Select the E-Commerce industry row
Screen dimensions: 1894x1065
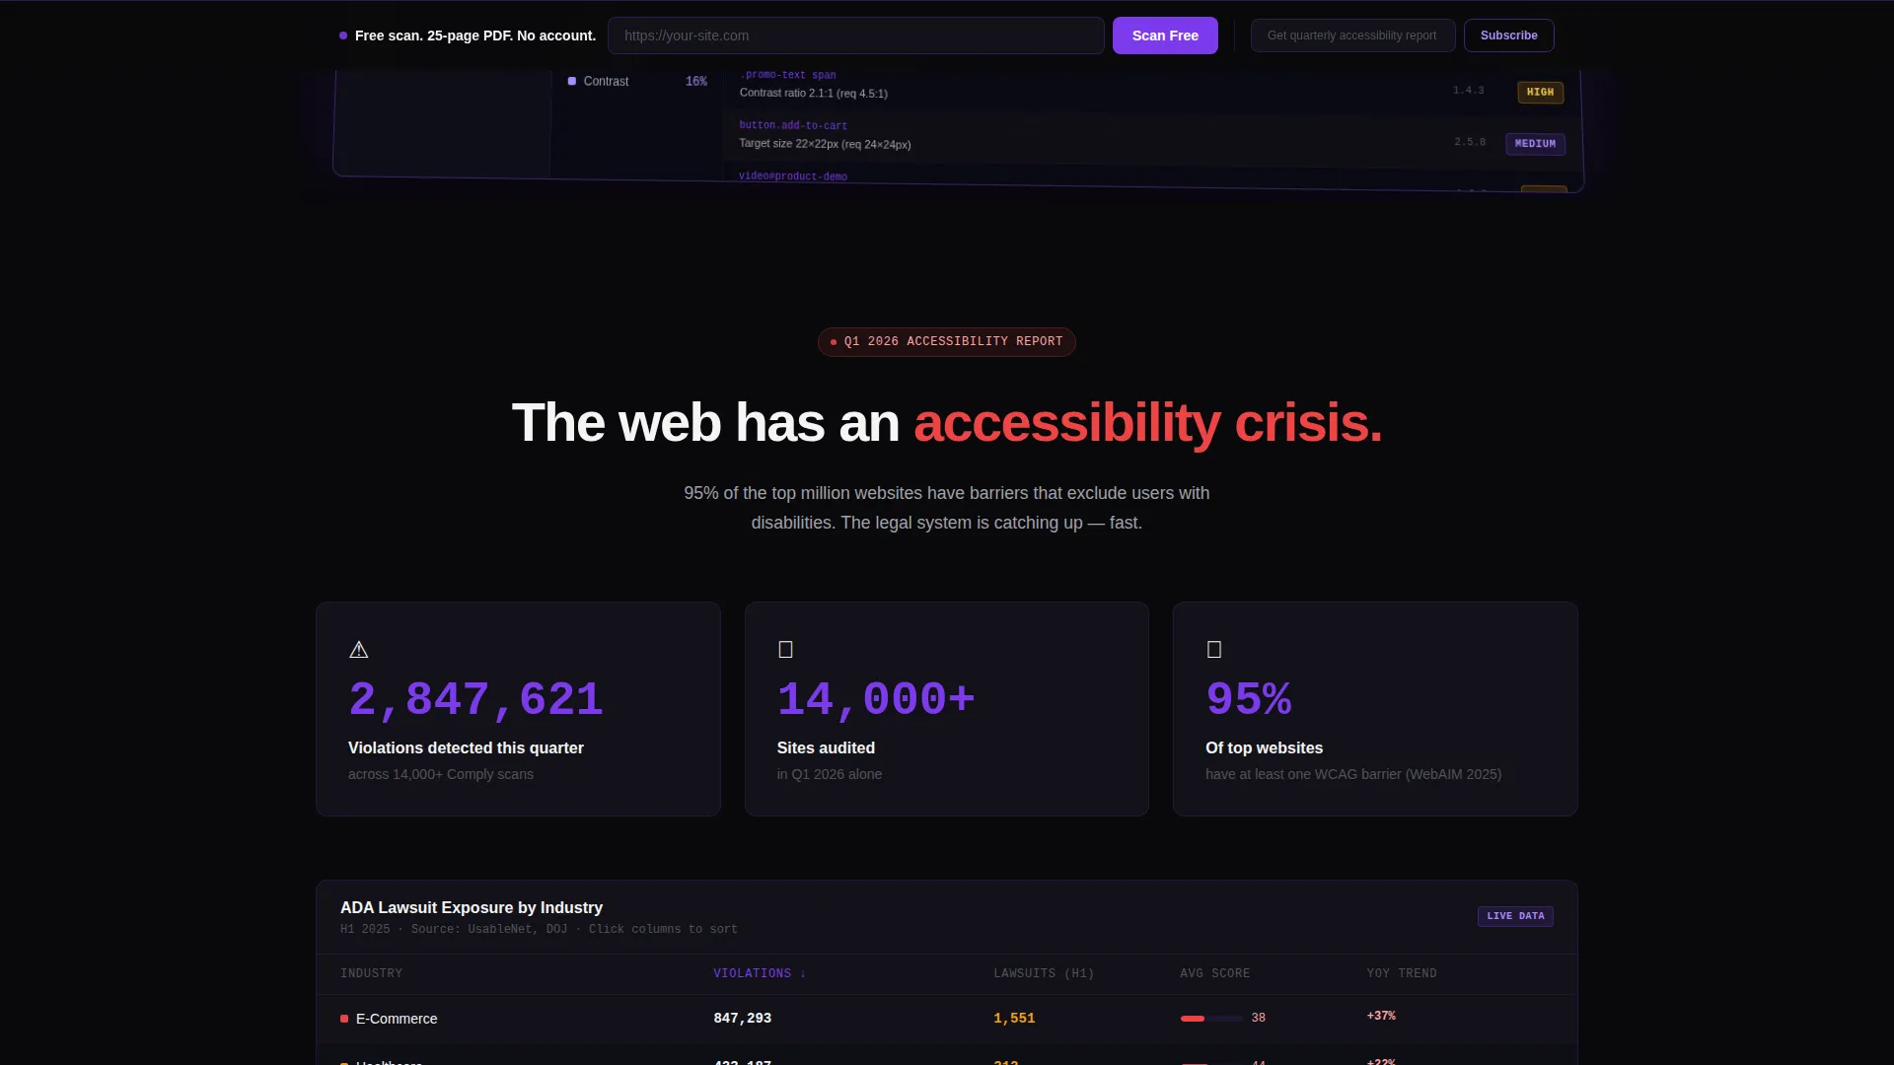click(946, 1019)
